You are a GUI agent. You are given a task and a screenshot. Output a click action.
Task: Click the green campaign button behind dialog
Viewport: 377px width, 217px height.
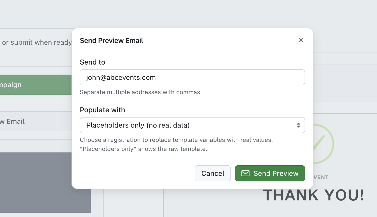click(x=36, y=85)
